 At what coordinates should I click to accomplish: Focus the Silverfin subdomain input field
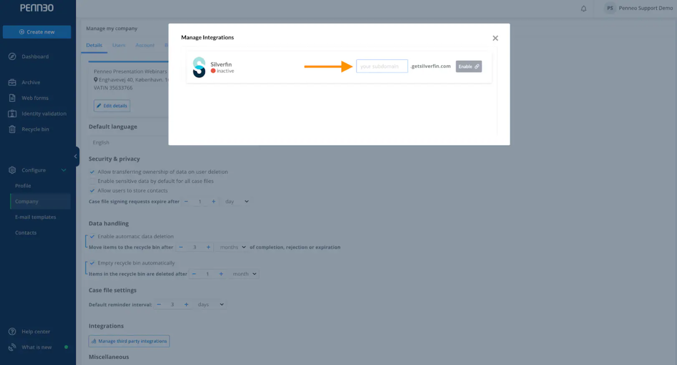pyautogui.click(x=382, y=66)
